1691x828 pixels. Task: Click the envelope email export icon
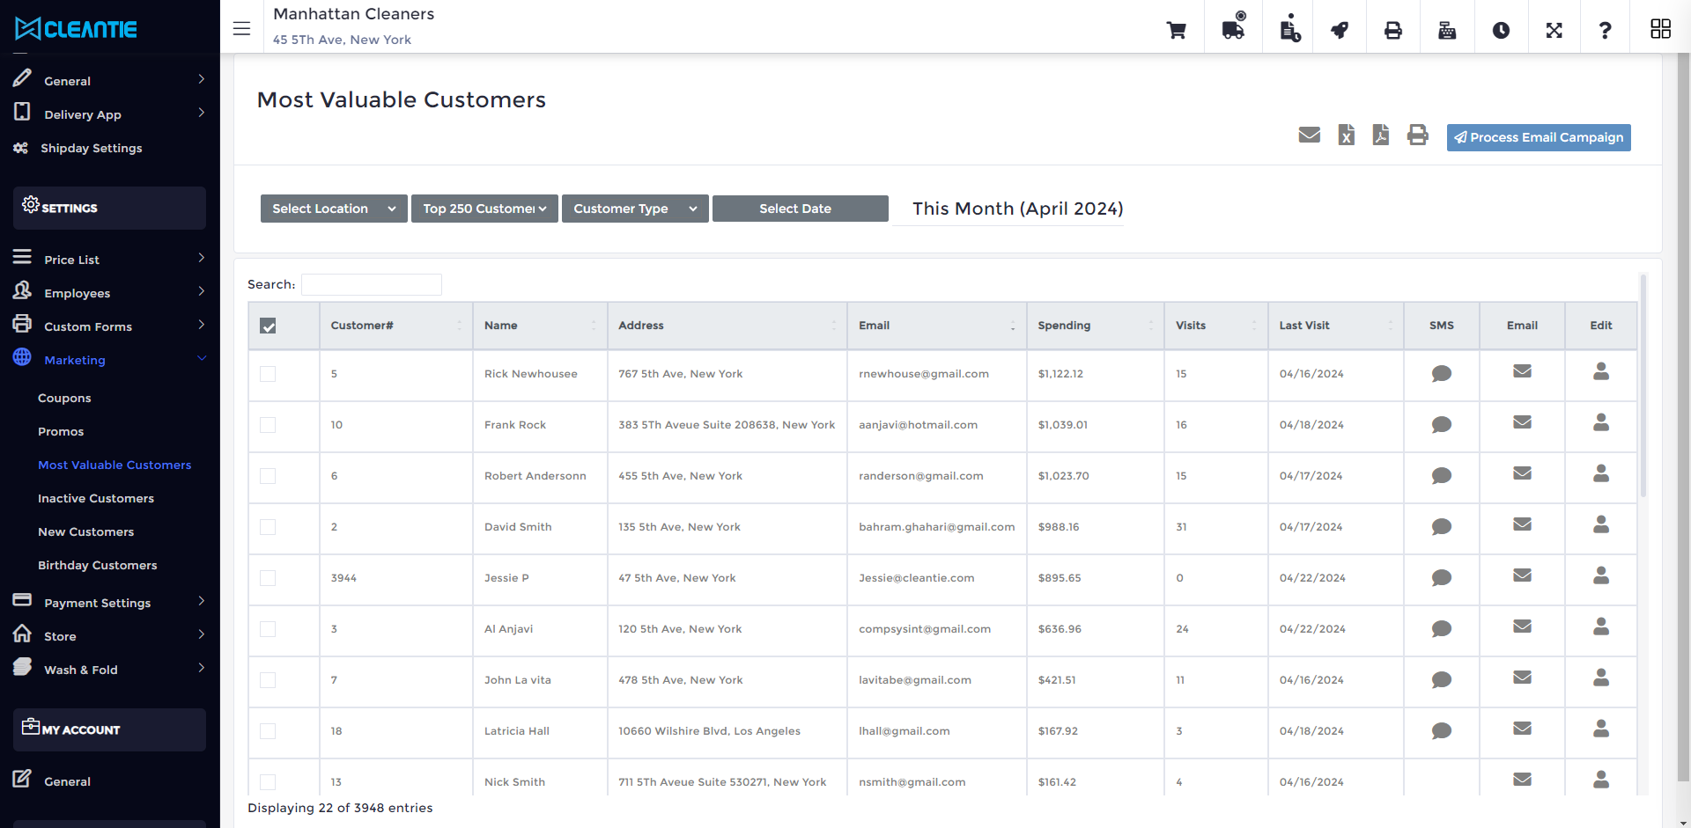1310,135
